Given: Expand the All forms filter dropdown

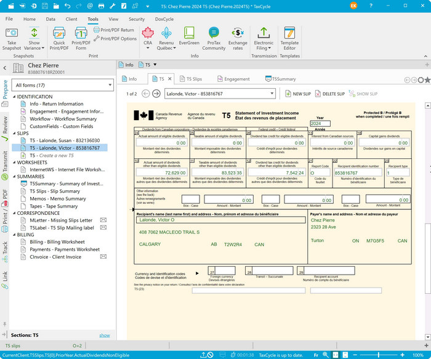Looking at the screenshot, I should pyautogui.click(x=108, y=85).
